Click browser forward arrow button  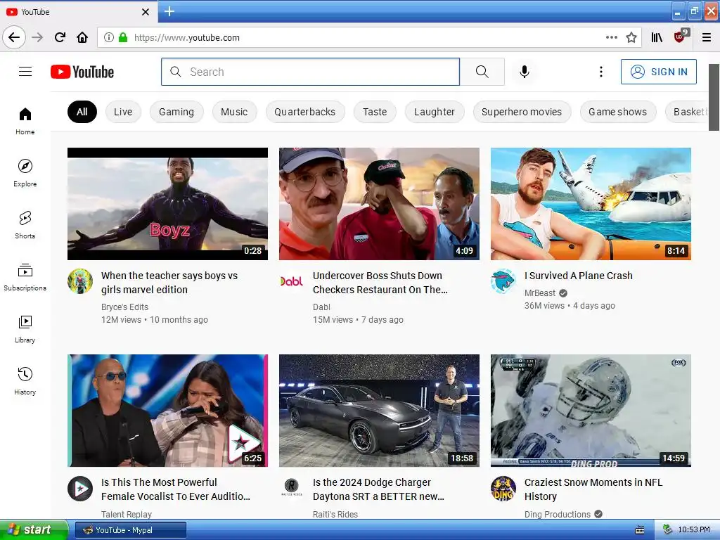click(x=37, y=37)
